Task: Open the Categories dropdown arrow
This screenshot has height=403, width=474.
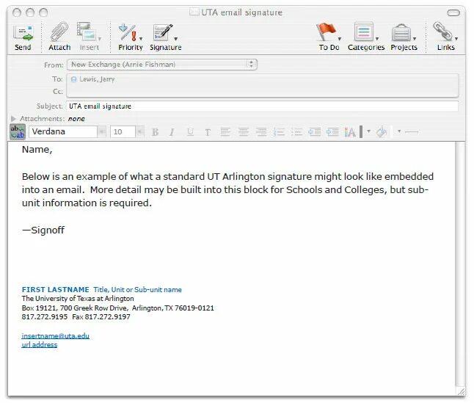Action: coord(377,39)
